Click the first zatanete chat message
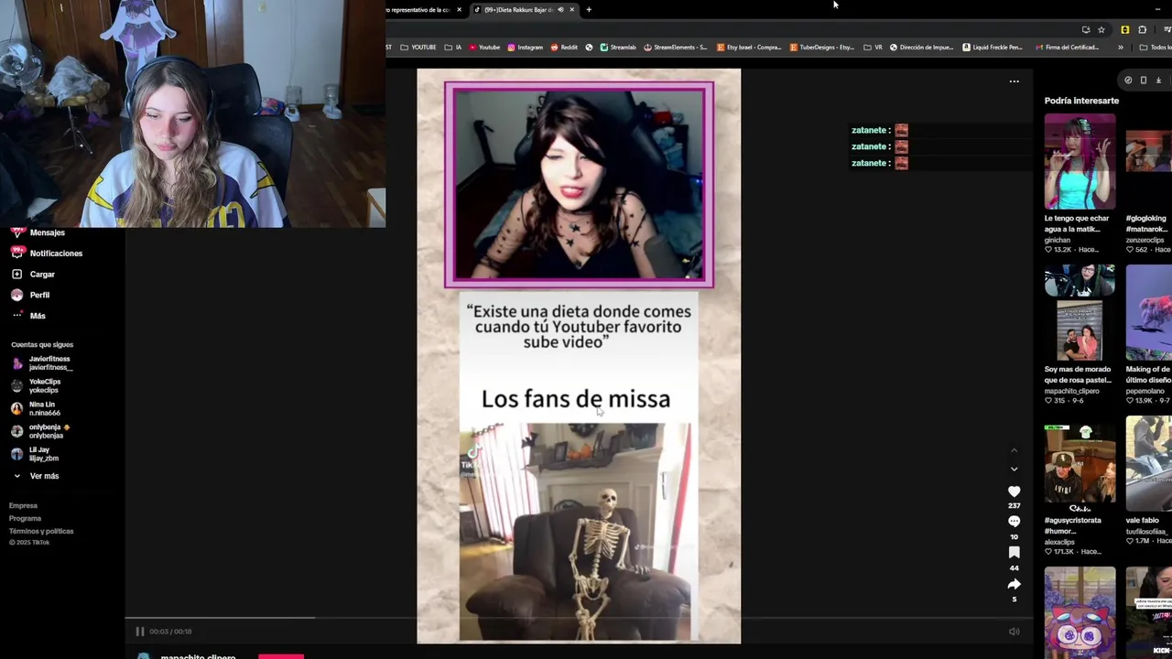The height and width of the screenshot is (659, 1172). [x=879, y=130]
